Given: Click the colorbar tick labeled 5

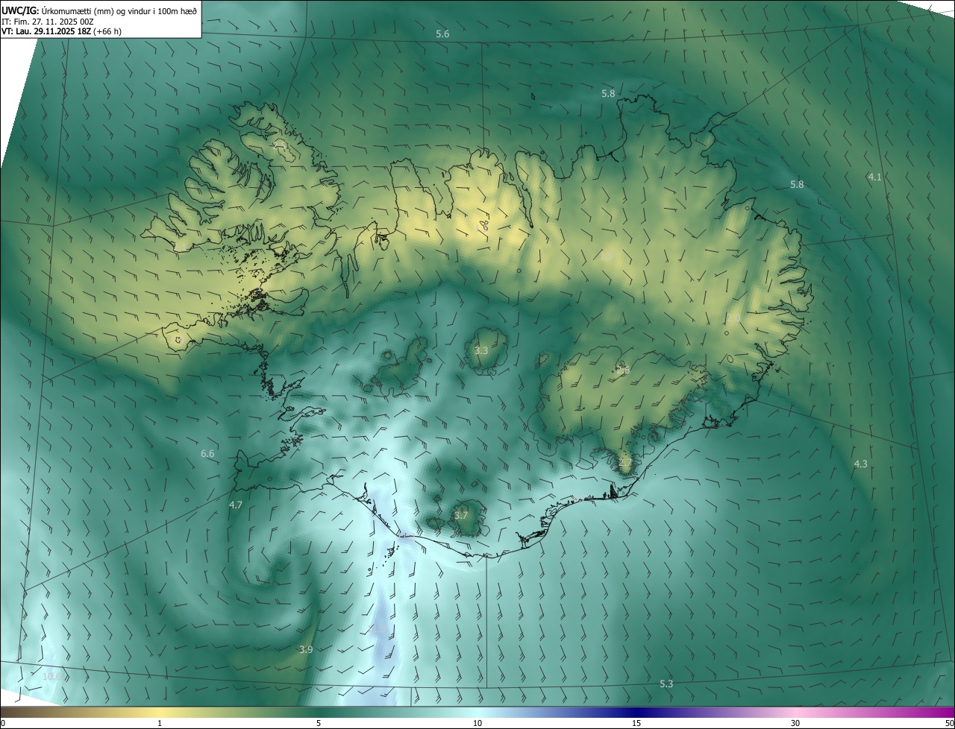Looking at the screenshot, I should click(x=319, y=723).
